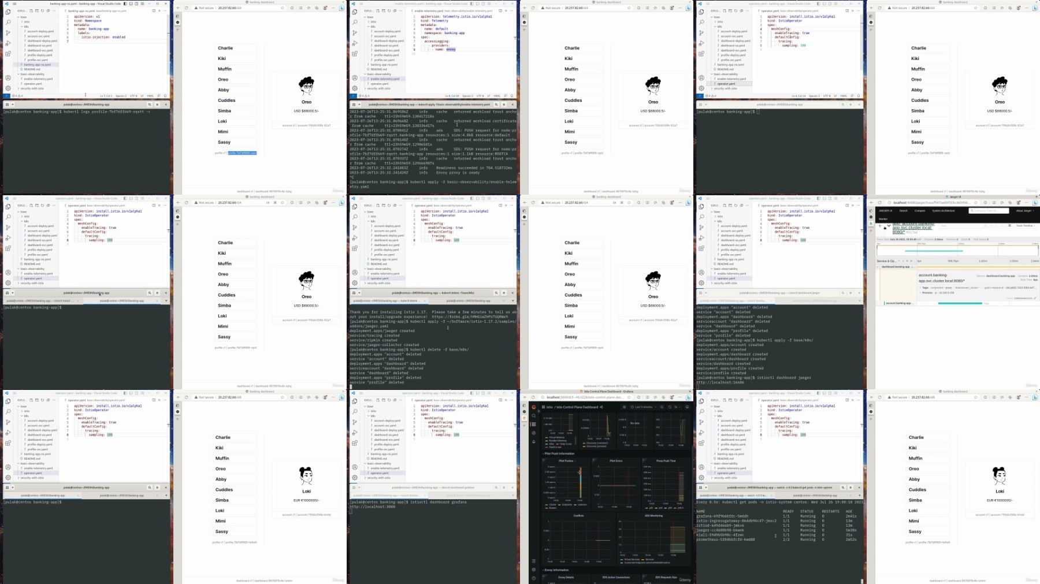This screenshot has height=584, width=1040.
Task: Click the teal account.banking-app span bar in Jaeger
Action: [960, 303]
